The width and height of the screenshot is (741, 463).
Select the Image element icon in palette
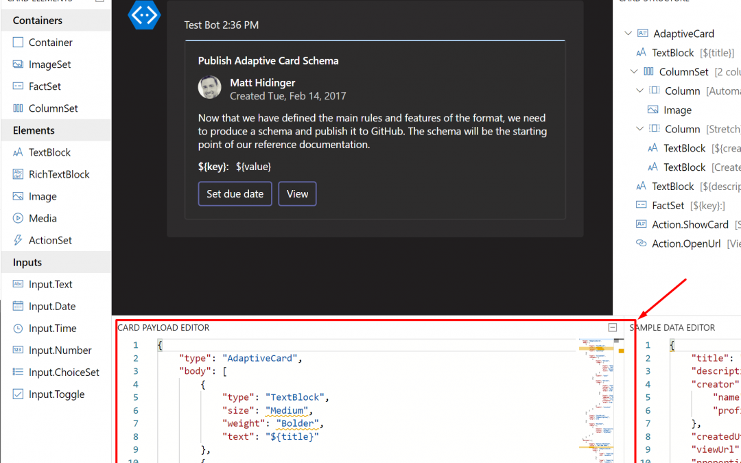pyautogui.click(x=18, y=196)
